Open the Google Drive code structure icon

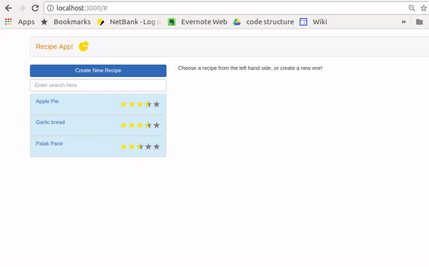pyautogui.click(x=237, y=22)
